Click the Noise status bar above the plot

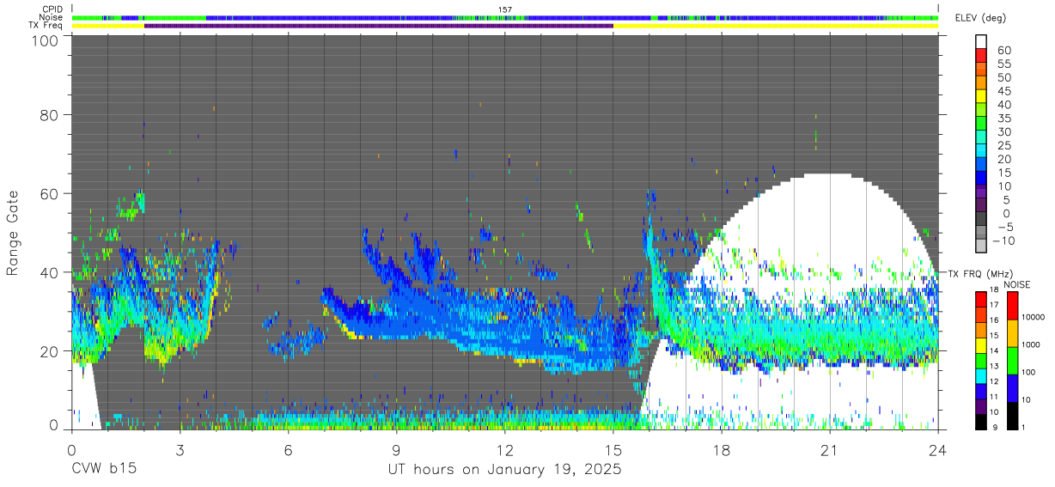point(505,17)
